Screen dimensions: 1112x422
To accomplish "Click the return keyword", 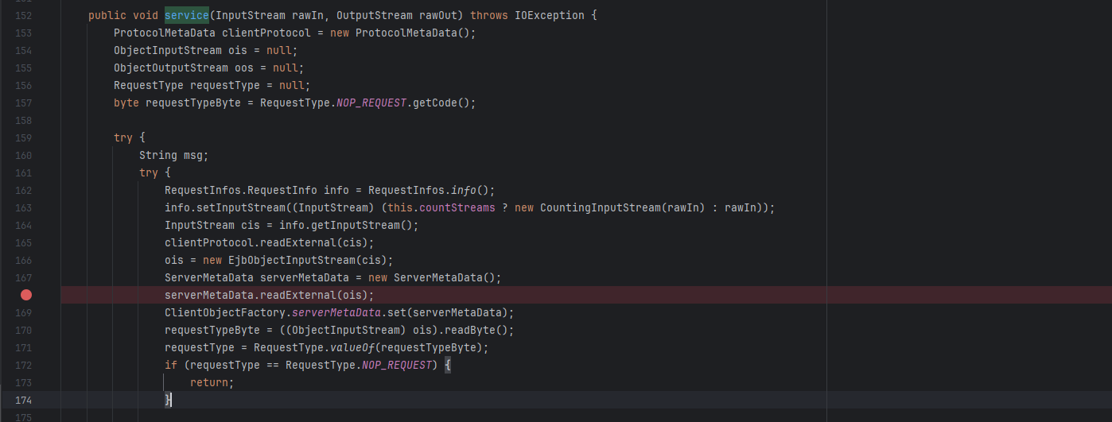I will click(x=209, y=383).
